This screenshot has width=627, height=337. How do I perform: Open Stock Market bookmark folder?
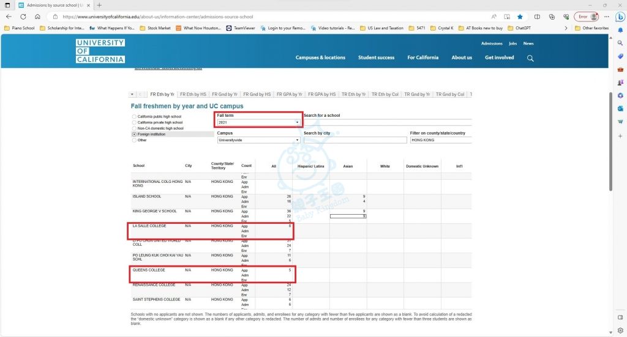[x=155, y=28]
